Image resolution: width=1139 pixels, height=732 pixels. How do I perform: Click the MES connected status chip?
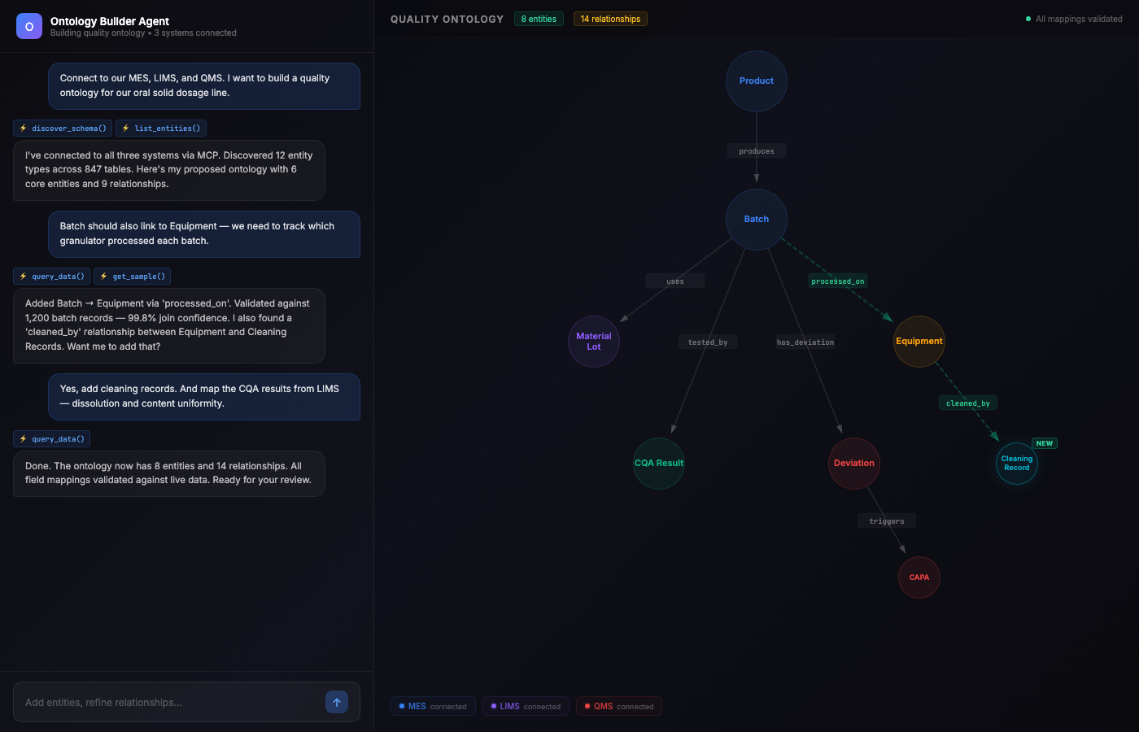coord(433,706)
